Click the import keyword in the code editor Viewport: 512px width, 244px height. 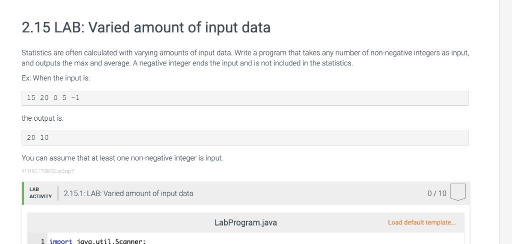coord(61,241)
